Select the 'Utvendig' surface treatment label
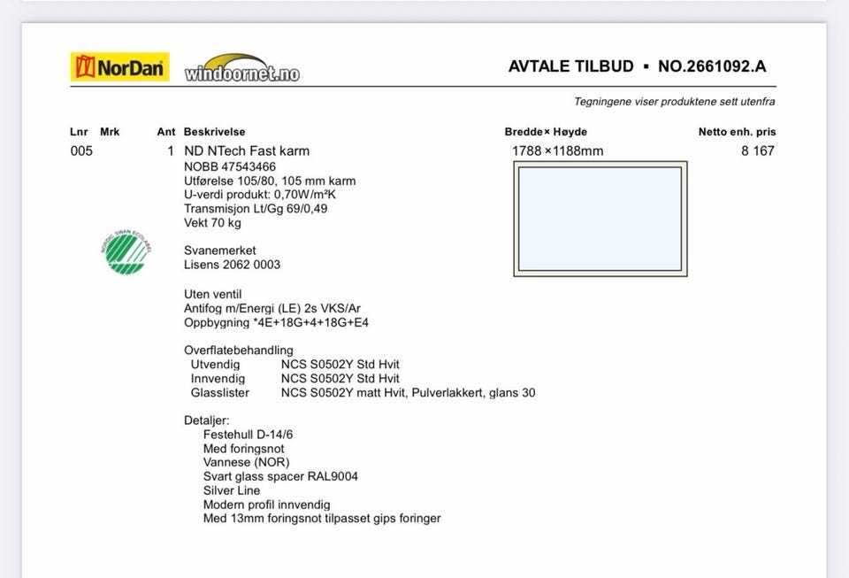This screenshot has width=849, height=578. (x=215, y=364)
